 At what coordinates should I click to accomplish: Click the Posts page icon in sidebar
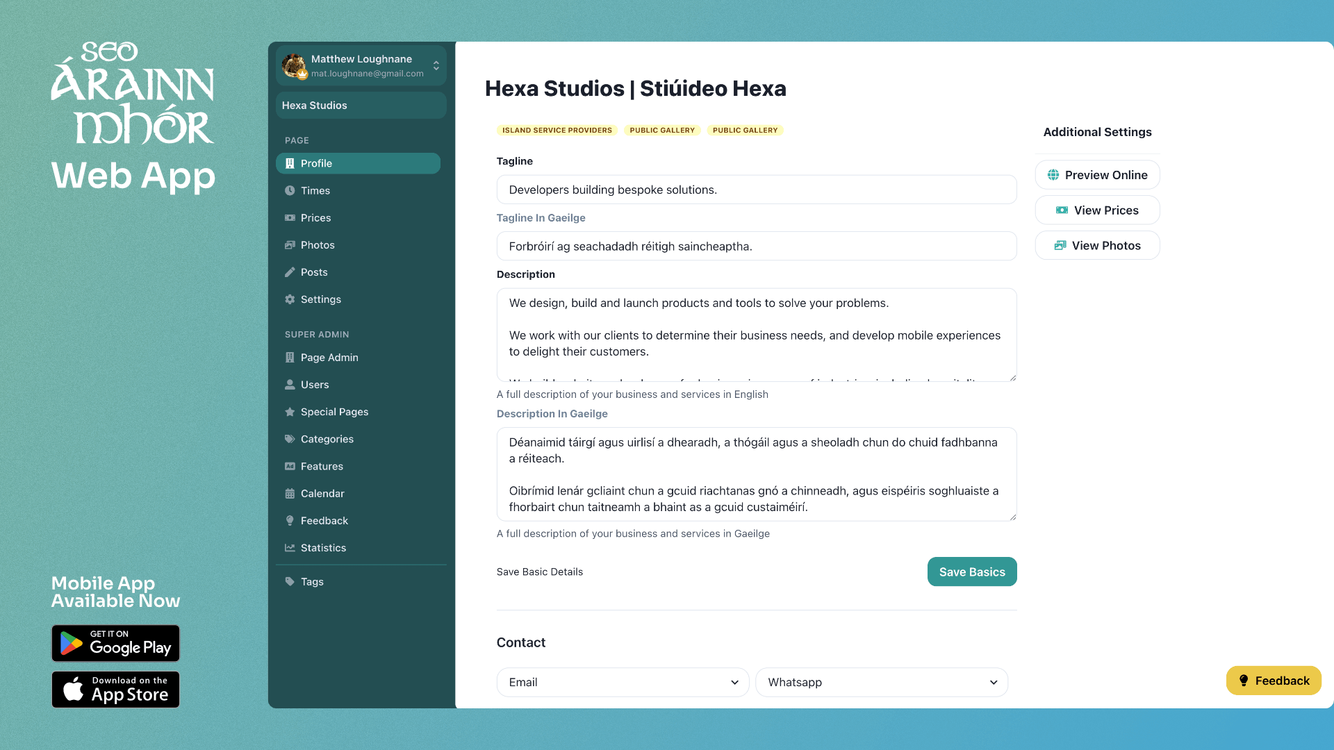pos(290,272)
